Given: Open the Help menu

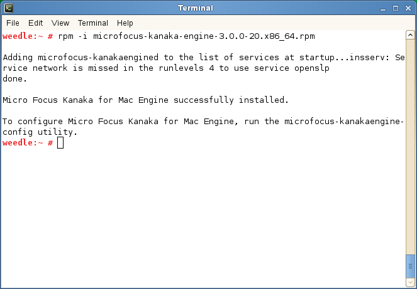Looking at the screenshot, I should click(x=125, y=23).
